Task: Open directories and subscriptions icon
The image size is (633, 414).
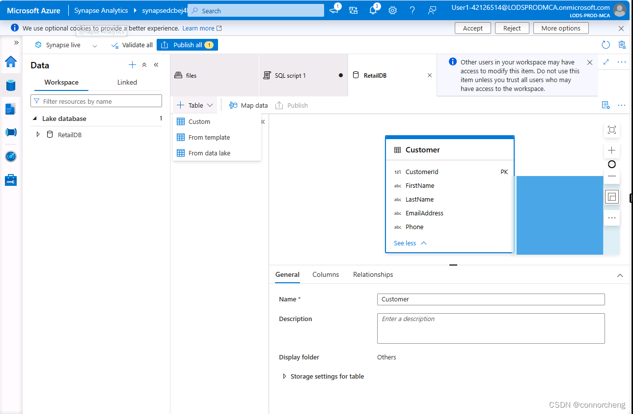Action: click(354, 10)
